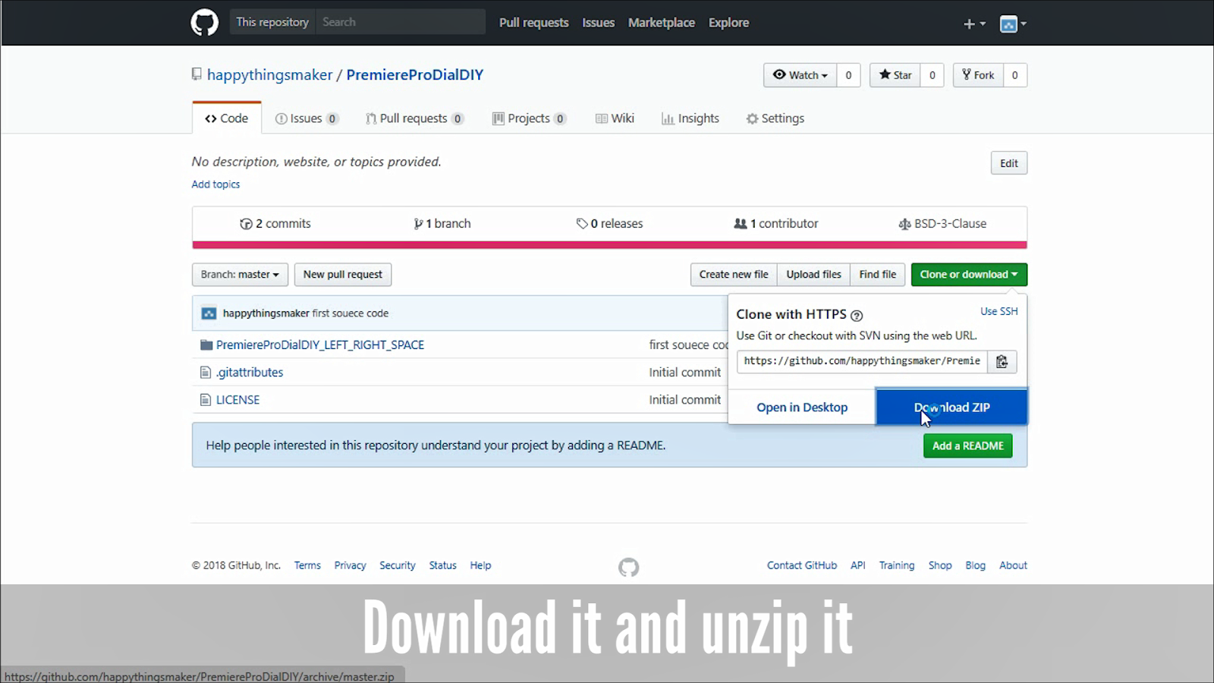Viewport: 1214px width, 683px height.
Task: Click the footer GitHub logo
Action: [628, 567]
